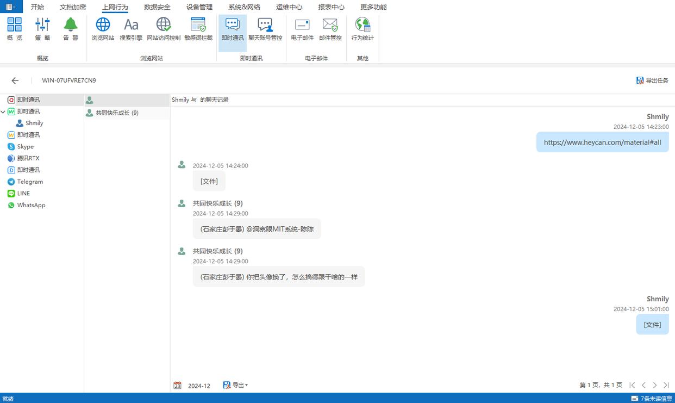Click the 导出任务 button
Image resolution: width=675 pixels, height=403 pixels.
652,80
